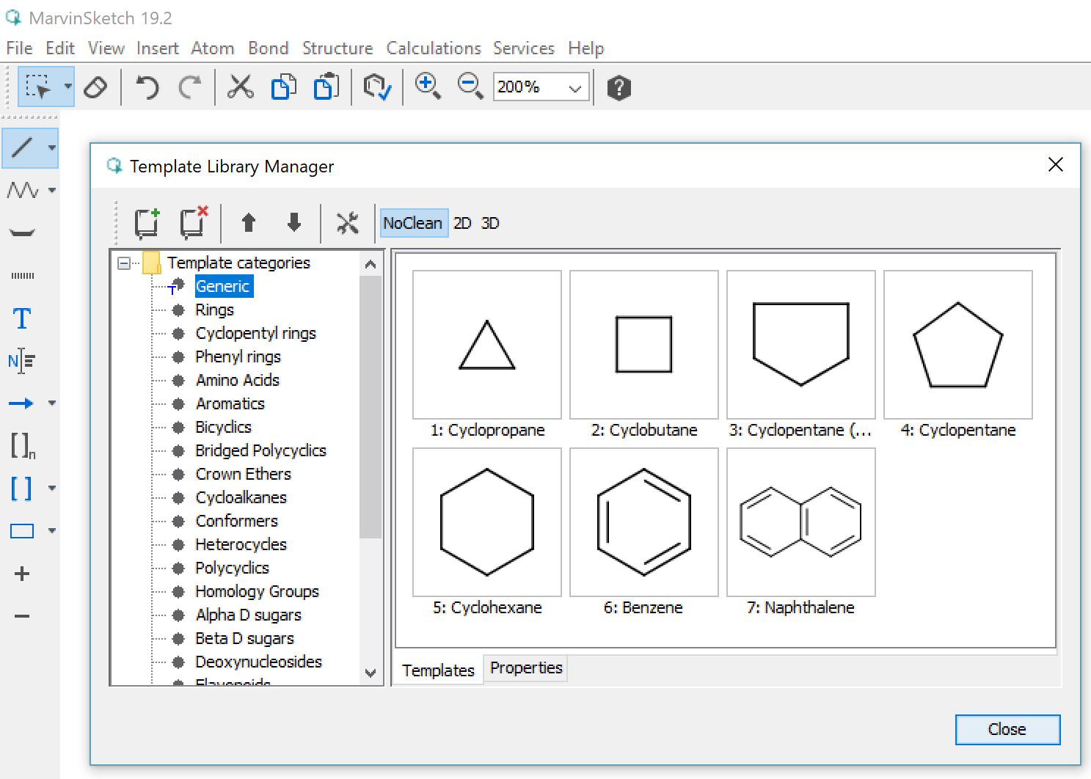Expand the single bond tool dropdown arrow
Screen dimensions: 1091x779
(52, 147)
